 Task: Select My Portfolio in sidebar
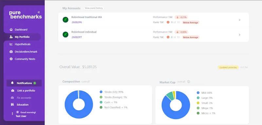tap(22, 37)
